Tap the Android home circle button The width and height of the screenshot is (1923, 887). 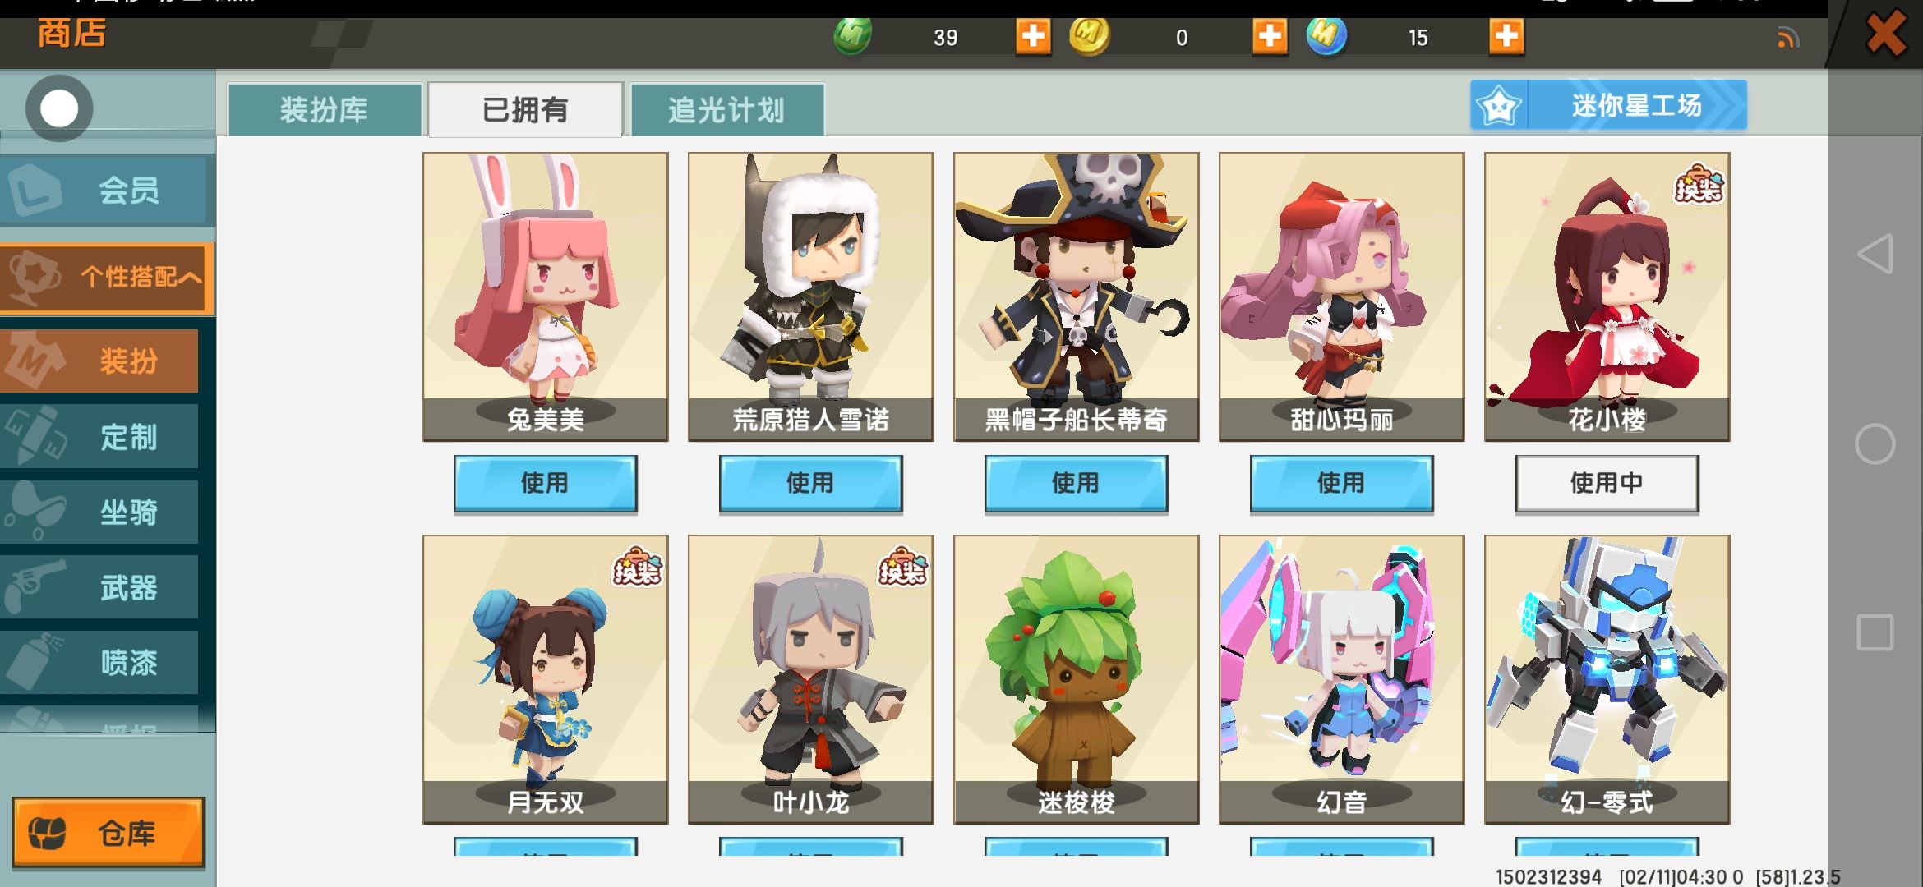tap(1875, 444)
